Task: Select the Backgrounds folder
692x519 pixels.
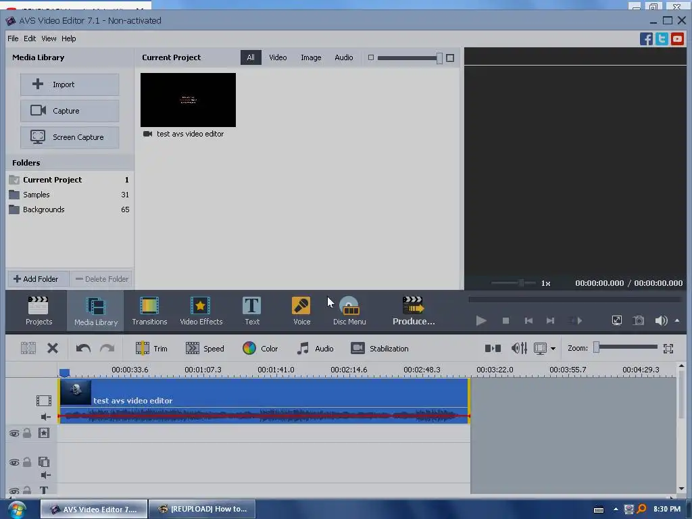Action: point(70,209)
